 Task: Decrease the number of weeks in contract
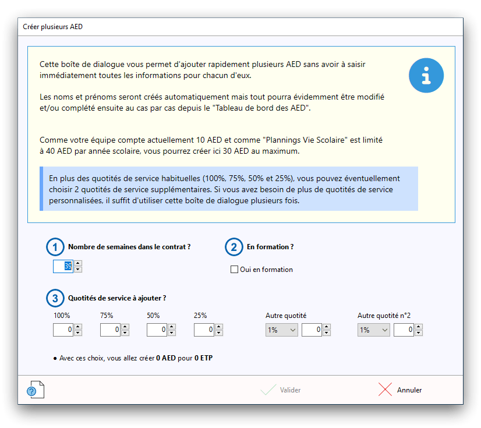(x=79, y=269)
